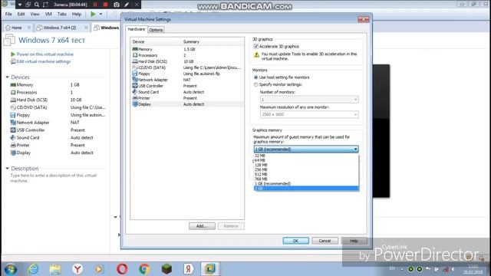Click Bandicam magnifier search icon
The height and width of the screenshot is (276, 491).
(37, 5)
